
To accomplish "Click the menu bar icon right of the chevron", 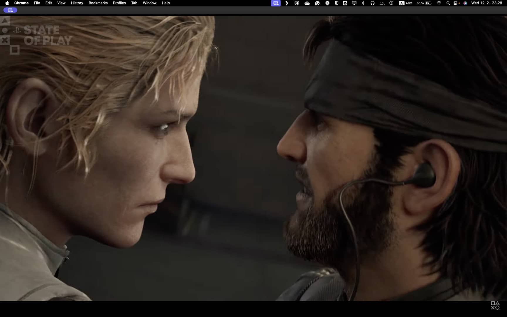I will [297, 3].
